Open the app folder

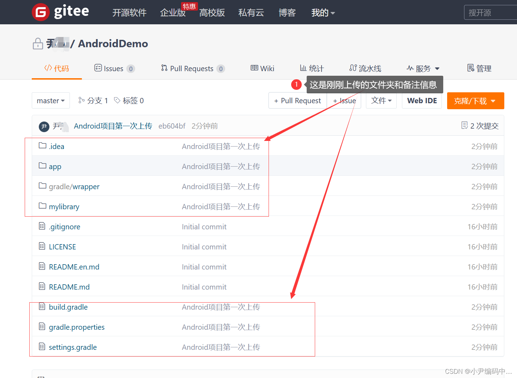click(x=55, y=167)
